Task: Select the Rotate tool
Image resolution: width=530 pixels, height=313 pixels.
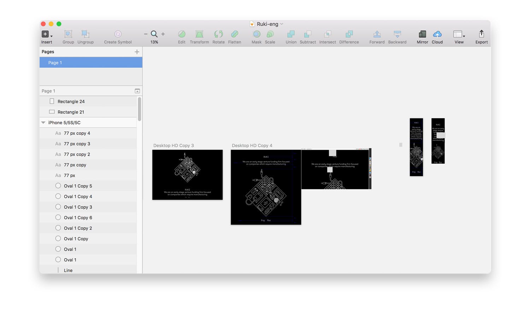Action: click(x=218, y=34)
